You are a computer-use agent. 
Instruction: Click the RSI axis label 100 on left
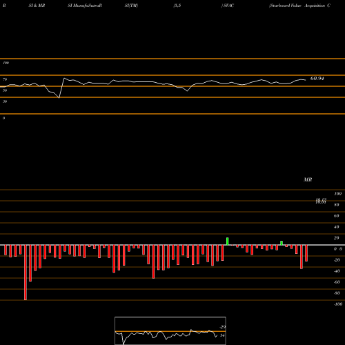click(x=6, y=63)
